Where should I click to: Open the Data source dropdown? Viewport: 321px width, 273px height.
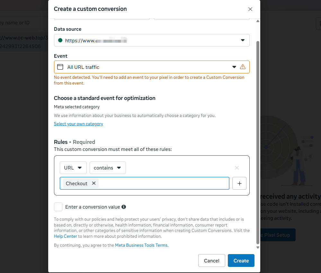(243, 40)
